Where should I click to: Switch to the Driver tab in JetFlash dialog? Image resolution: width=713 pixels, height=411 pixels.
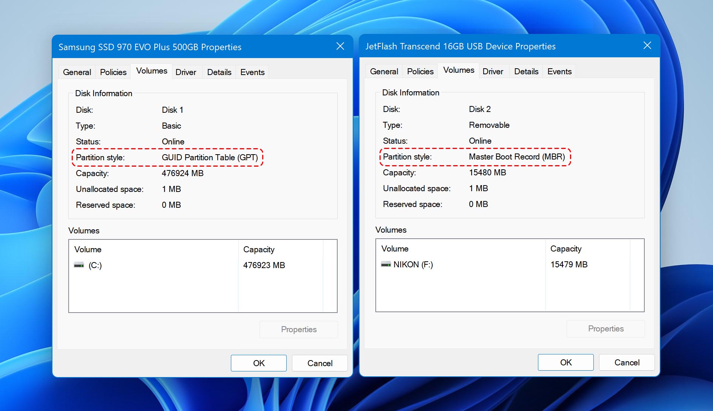pos(493,71)
